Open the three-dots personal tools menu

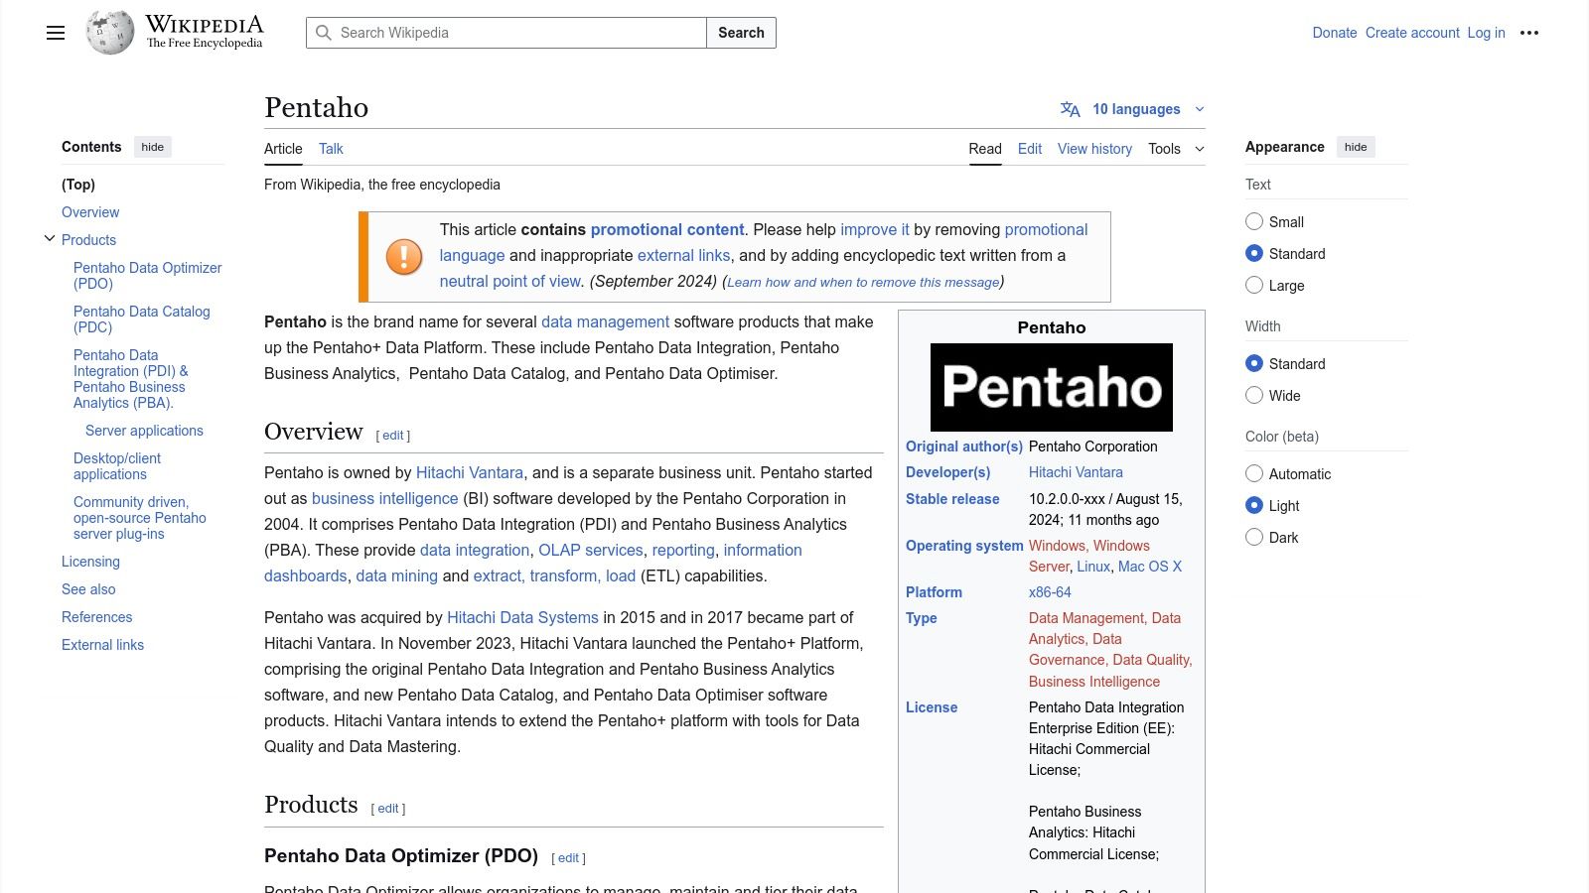1529,33
